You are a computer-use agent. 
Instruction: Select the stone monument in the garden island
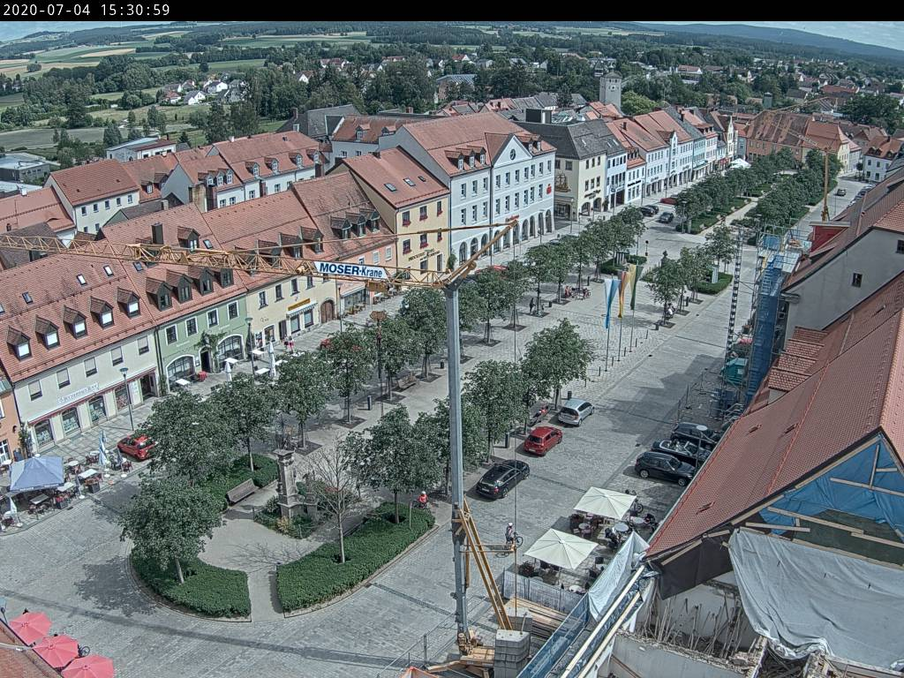pyautogui.click(x=287, y=483)
